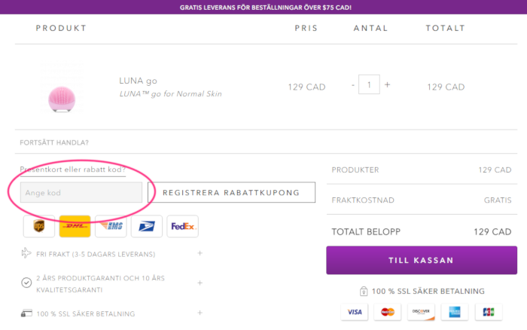Screen dimensions: 527x330
Task: Click the Till Kassan checkout button
Action: tap(421, 260)
